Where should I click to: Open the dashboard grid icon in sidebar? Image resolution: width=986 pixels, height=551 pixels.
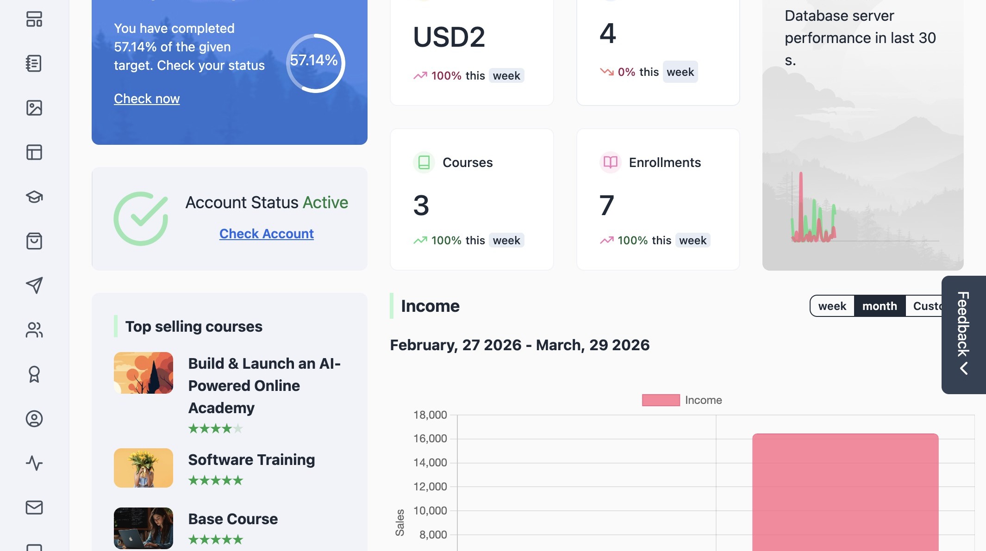point(34,19)
